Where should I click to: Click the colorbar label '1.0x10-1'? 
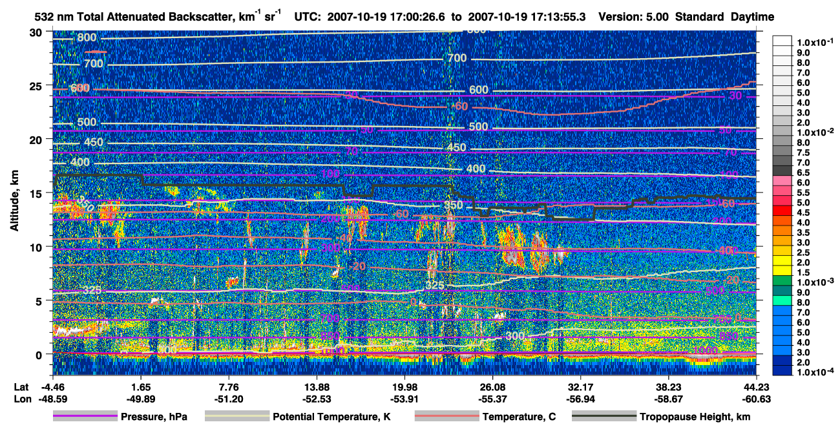coord(814,42)
